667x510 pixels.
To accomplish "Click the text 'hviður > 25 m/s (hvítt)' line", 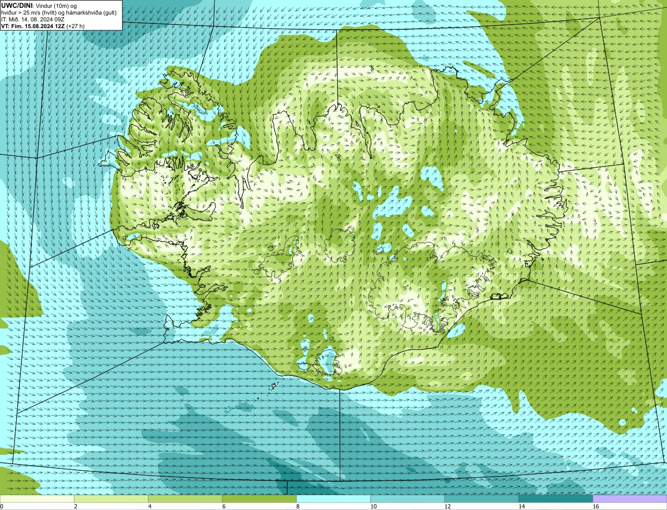I will (x=59, y=13).
